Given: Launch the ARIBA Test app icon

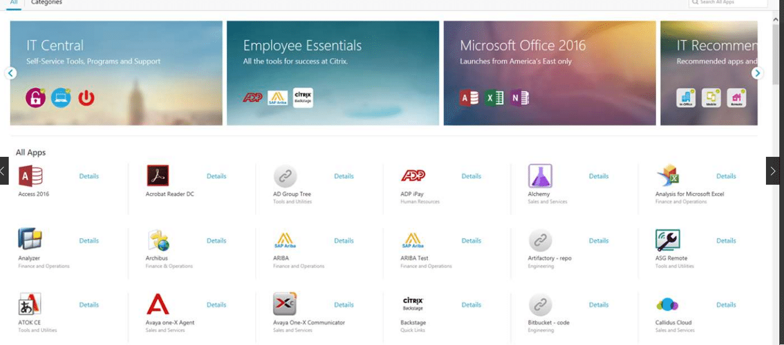Looking at the screenshot, I should pyautogui.click(x=413, y=240).
